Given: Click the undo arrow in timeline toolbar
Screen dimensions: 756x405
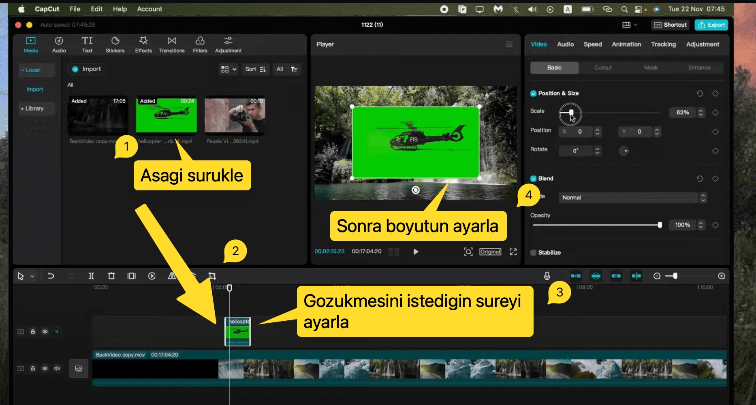Looking at the screenshot, I should [51, 276].
